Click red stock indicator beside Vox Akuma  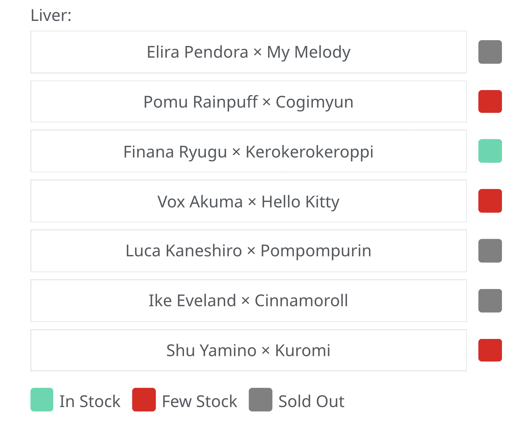[490, 201]
